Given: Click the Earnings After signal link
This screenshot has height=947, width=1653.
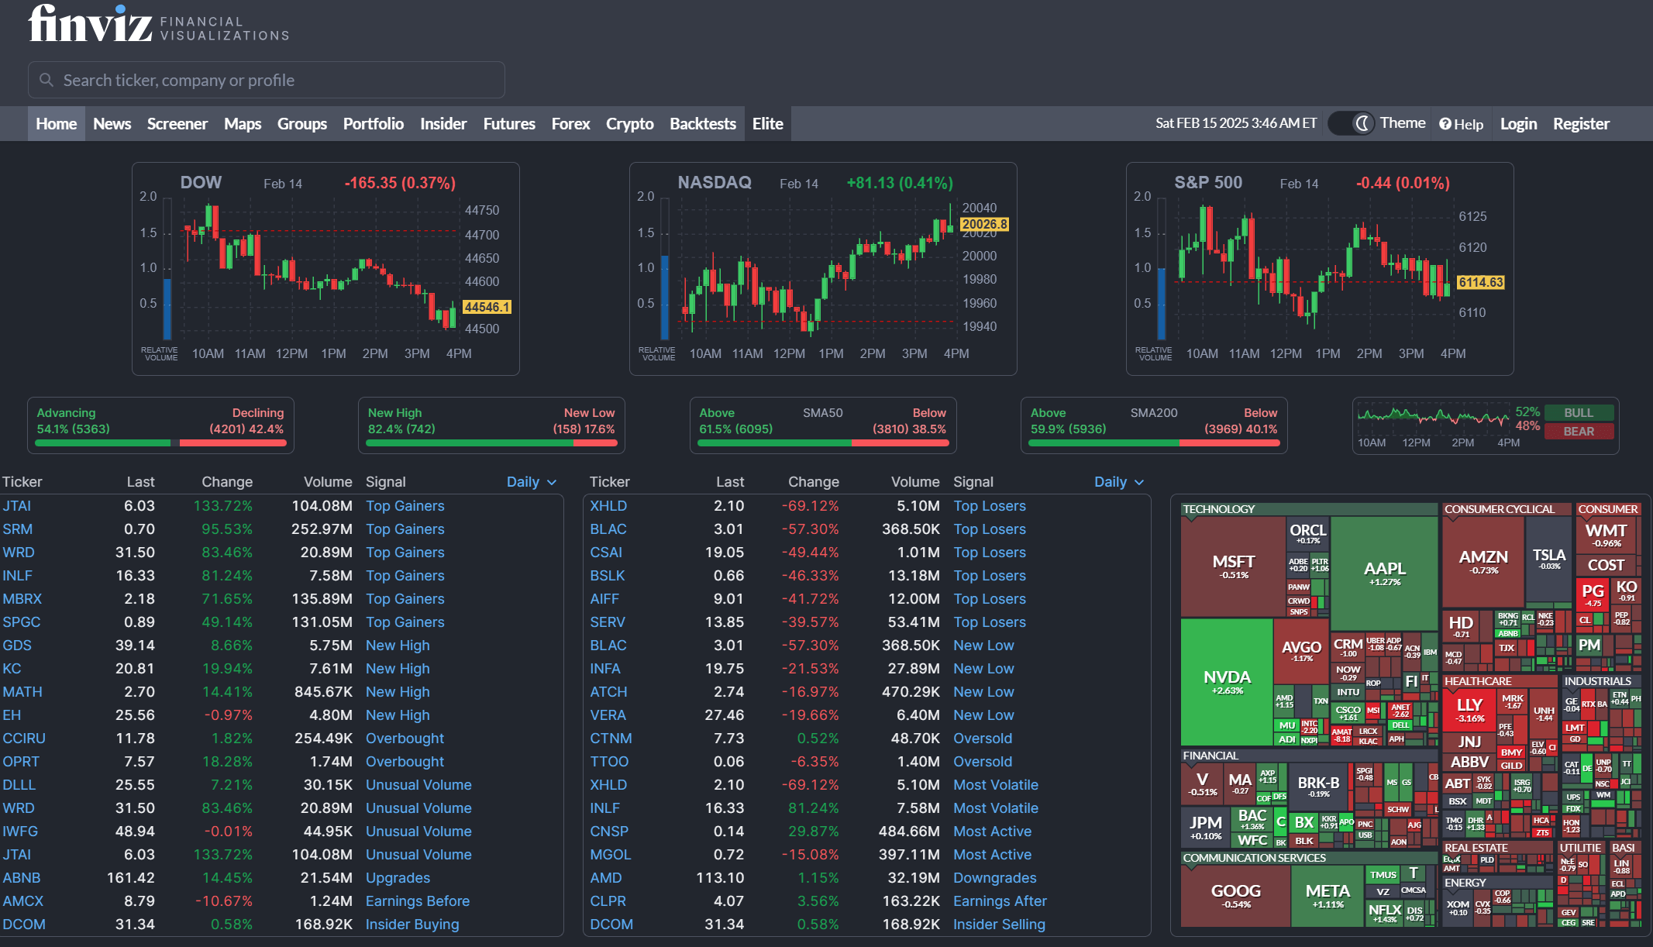Looking at the screenshot, I should [x=1000, y=901].
